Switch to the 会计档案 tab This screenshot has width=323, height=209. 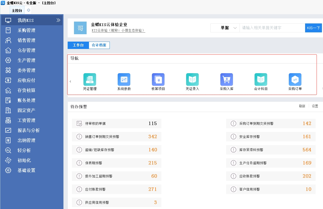pos(99,45)
